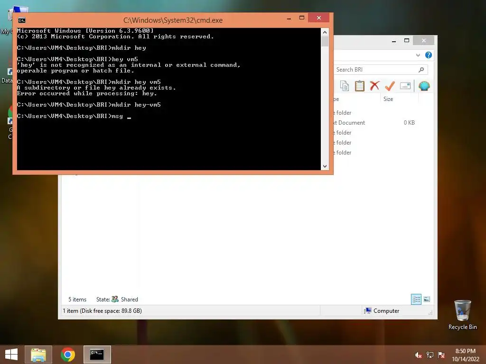Viewport: 486px width, 364px height.
Task: Click the 'Shared' state label
Action: [x=129, y=300]
